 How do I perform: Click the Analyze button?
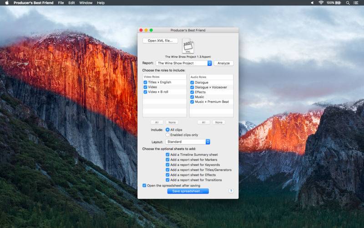click(x=223, y=63)
